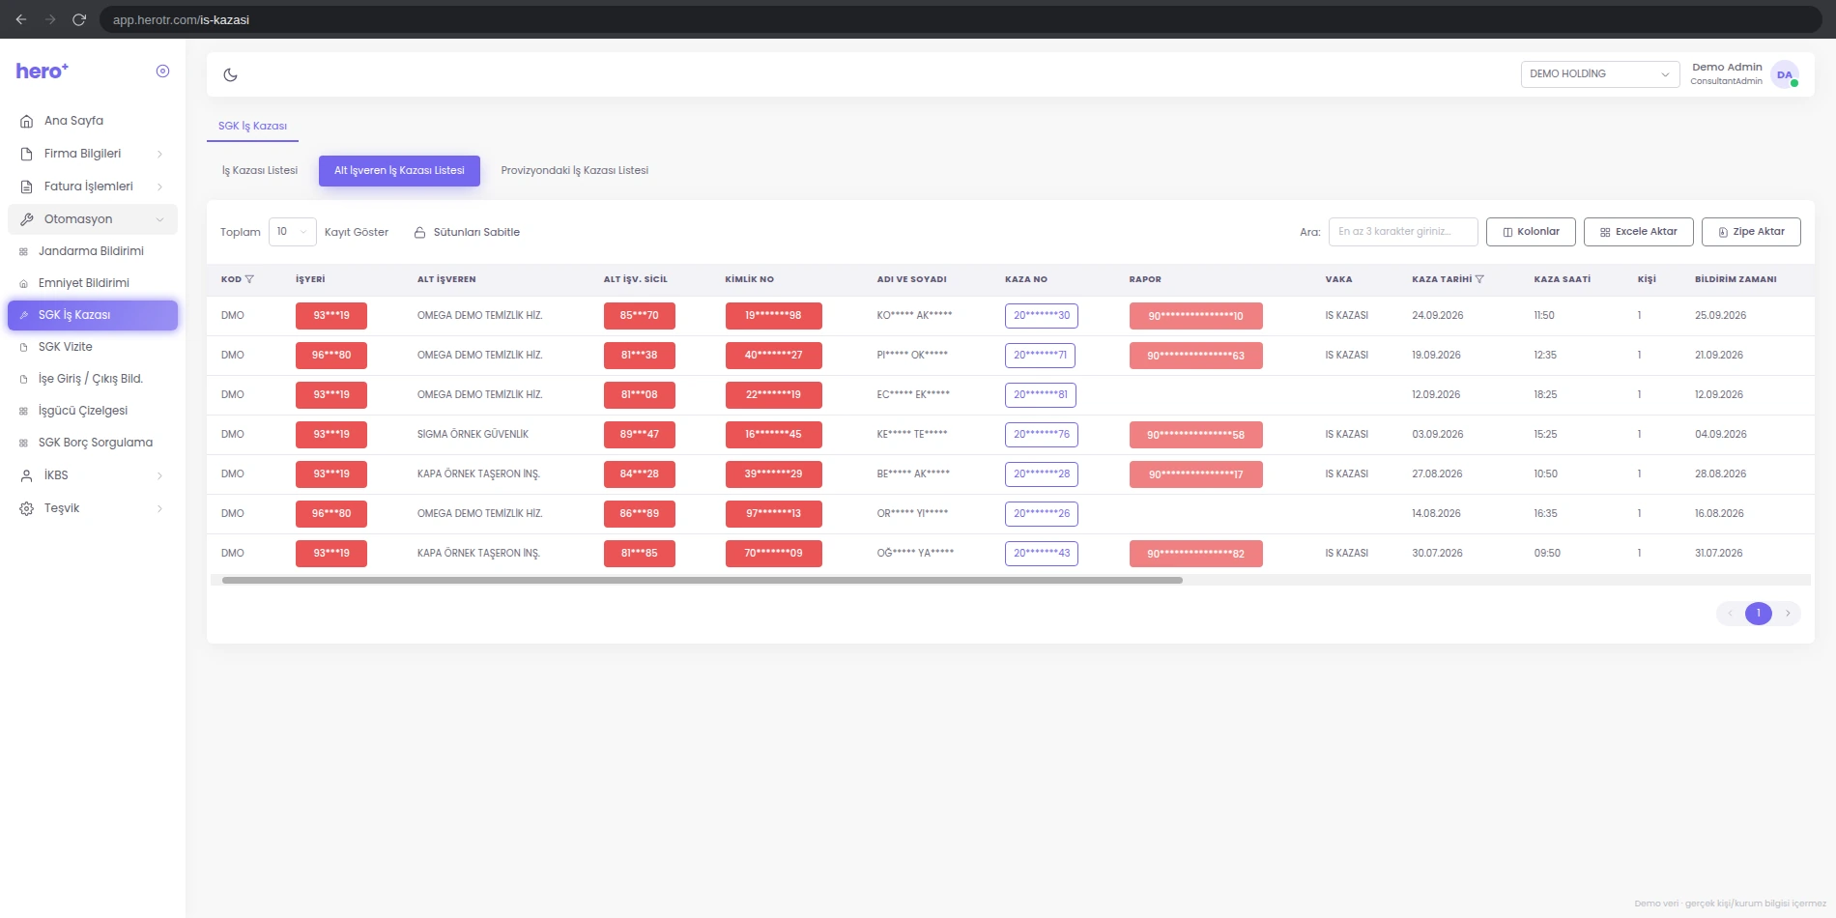Open Provizyondaki İş Kazası Listesi tab

[x=575, y=170]
